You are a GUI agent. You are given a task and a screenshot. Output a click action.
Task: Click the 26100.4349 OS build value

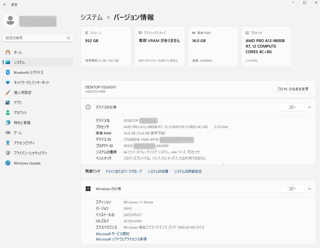[132, 221]
